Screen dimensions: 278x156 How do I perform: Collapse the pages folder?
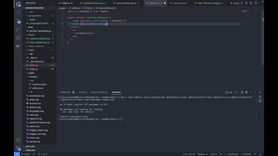31,50
